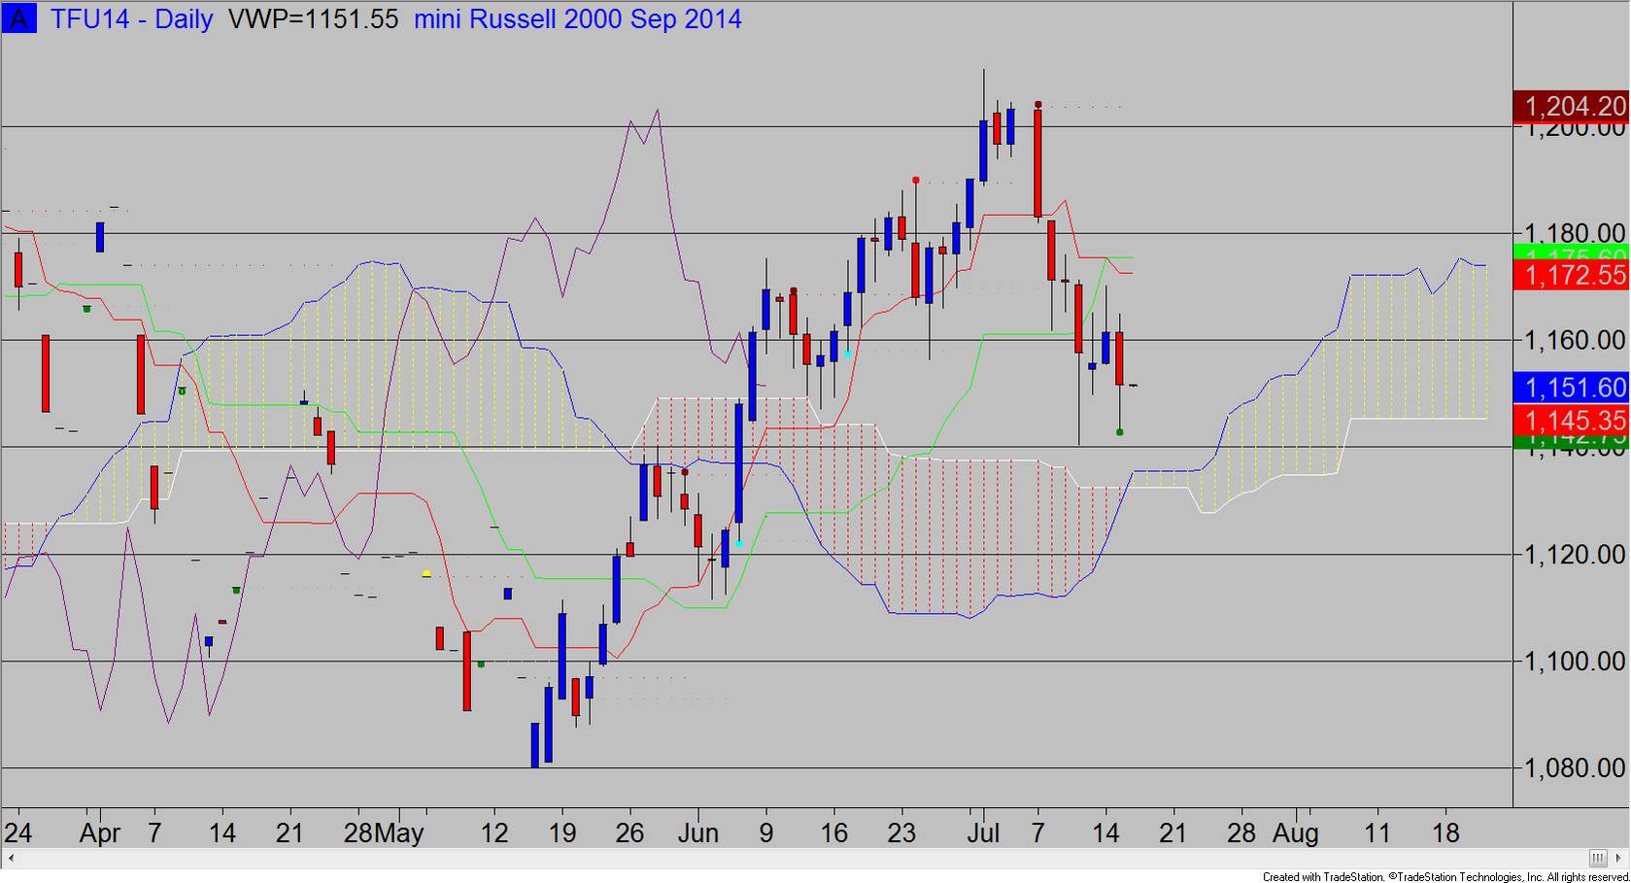Click the Aug month axis label
Image resolution: width=1631 pixels, height=883 pixels.
click(1296, 833)
